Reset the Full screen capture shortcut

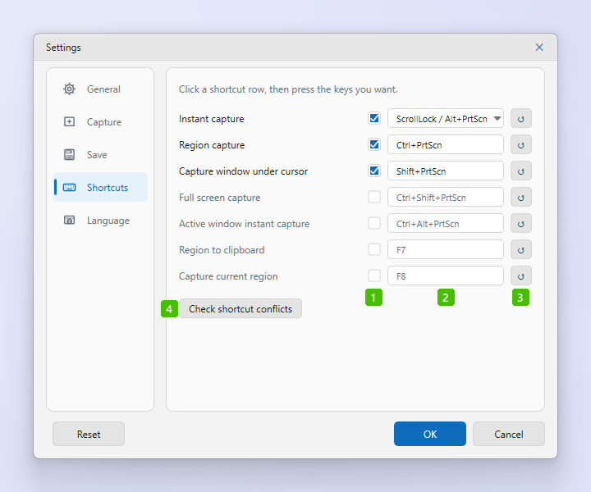coord(521,198)
